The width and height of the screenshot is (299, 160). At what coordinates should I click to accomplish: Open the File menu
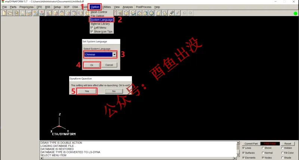coord(4,7)
